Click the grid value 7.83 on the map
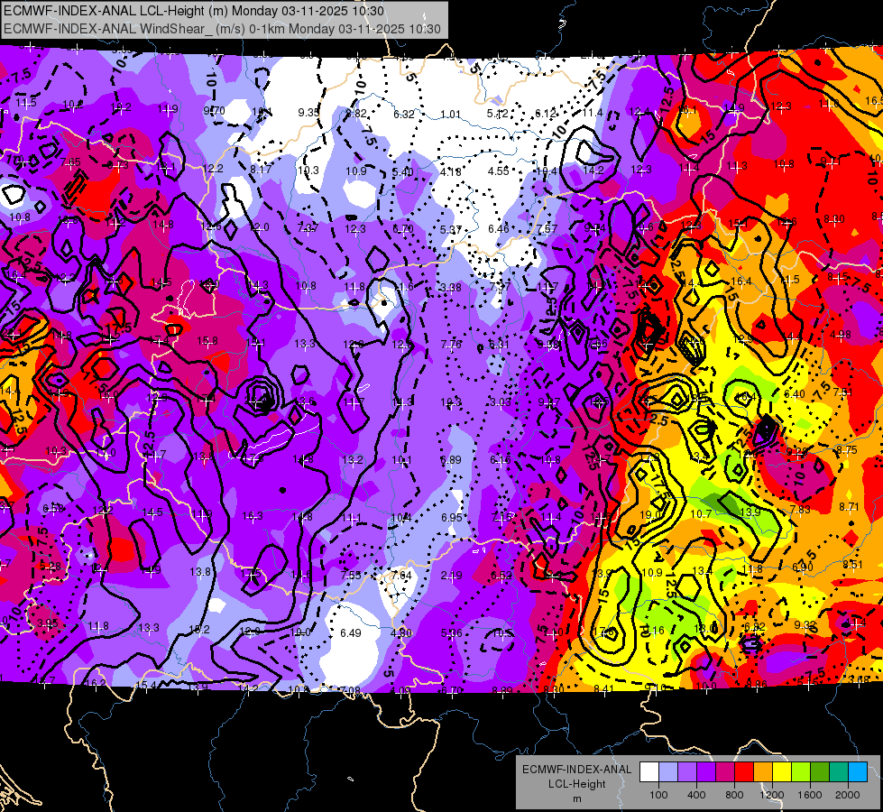883x812 pixels. (x=800, y=510)
